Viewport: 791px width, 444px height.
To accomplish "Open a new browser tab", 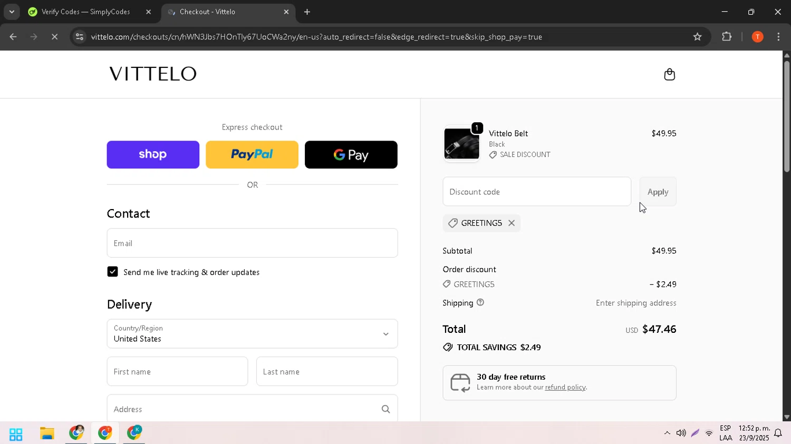I will click(307, 12).
